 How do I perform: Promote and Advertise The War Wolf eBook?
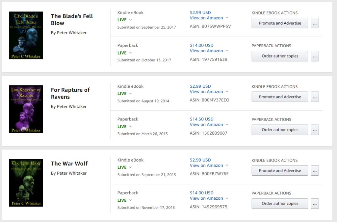[x=280, y=171]
